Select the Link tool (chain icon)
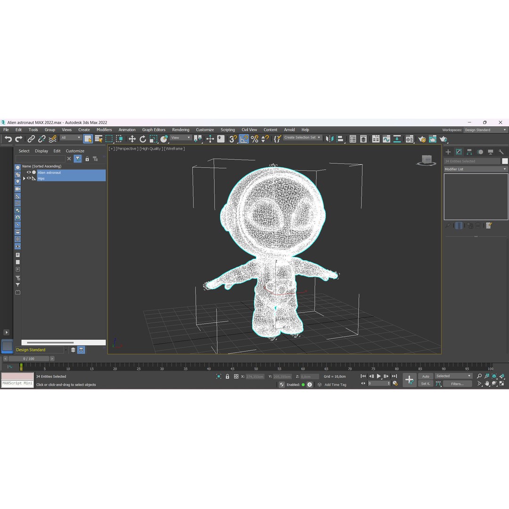Screen dimensions: 509x509 click(31, 139)
